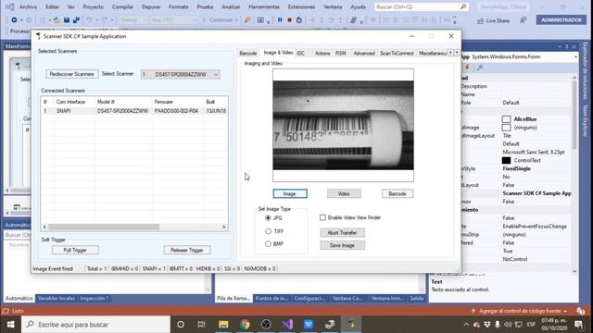Click the lightning Events icon in Properties panel

point(467,68)
